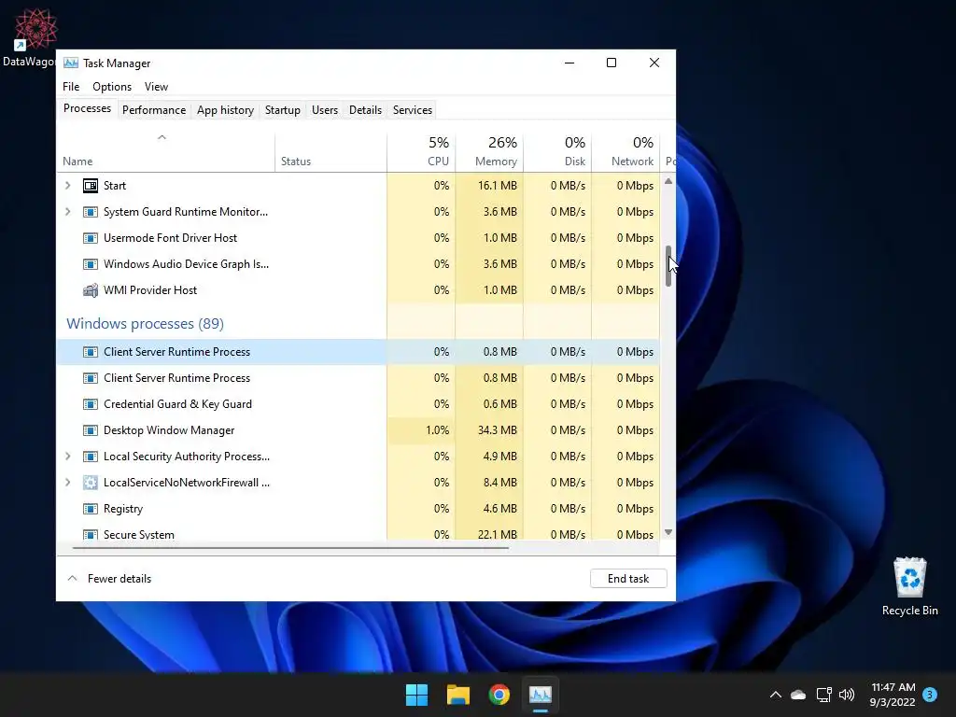Viewport: 956px width, 717px height.
Task: Switch to the Performance tab
Action: point(154,110)
